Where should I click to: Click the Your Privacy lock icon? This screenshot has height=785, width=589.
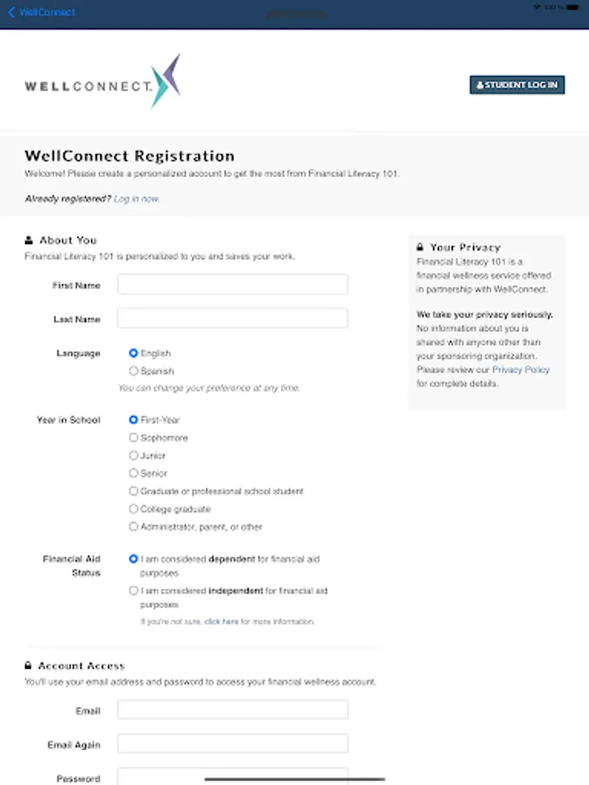(421, 248)
